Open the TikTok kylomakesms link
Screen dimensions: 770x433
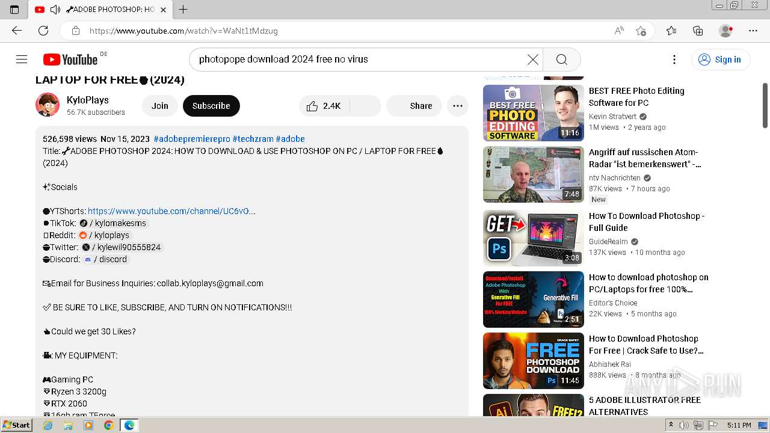click(112, 223)
